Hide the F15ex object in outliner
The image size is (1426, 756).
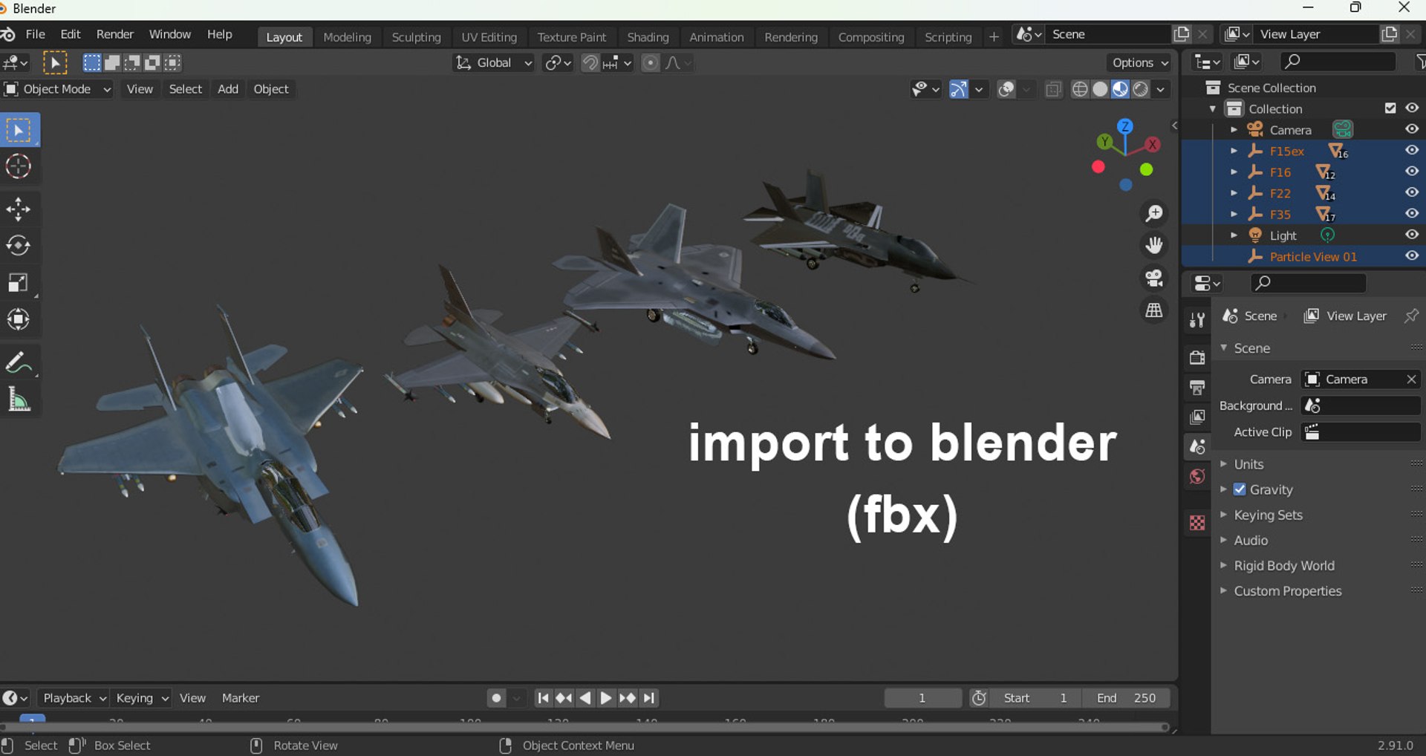1412,151
